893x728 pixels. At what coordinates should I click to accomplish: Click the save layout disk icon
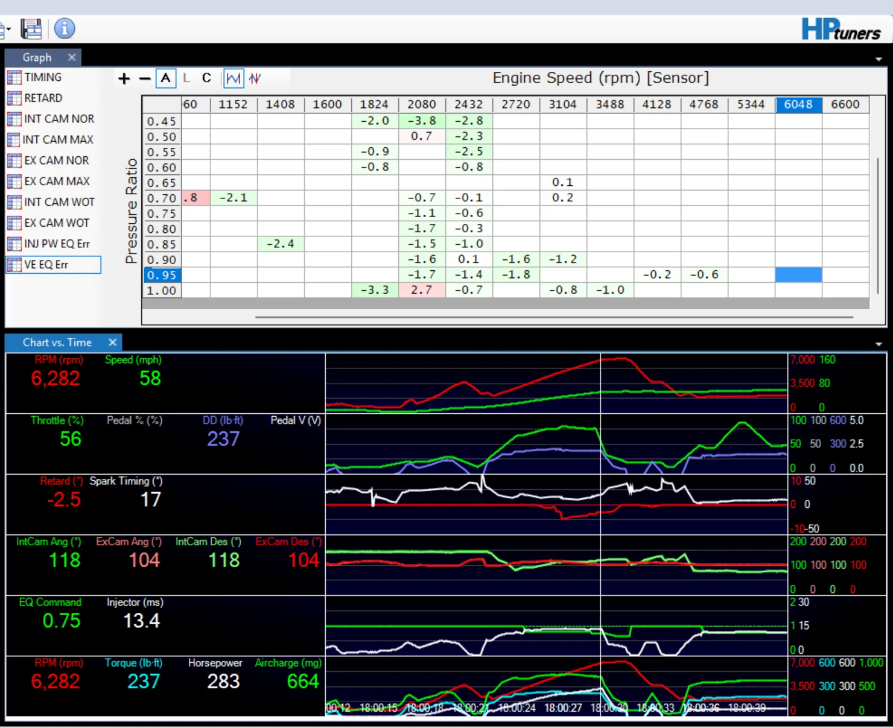click(x=31, y=28)
